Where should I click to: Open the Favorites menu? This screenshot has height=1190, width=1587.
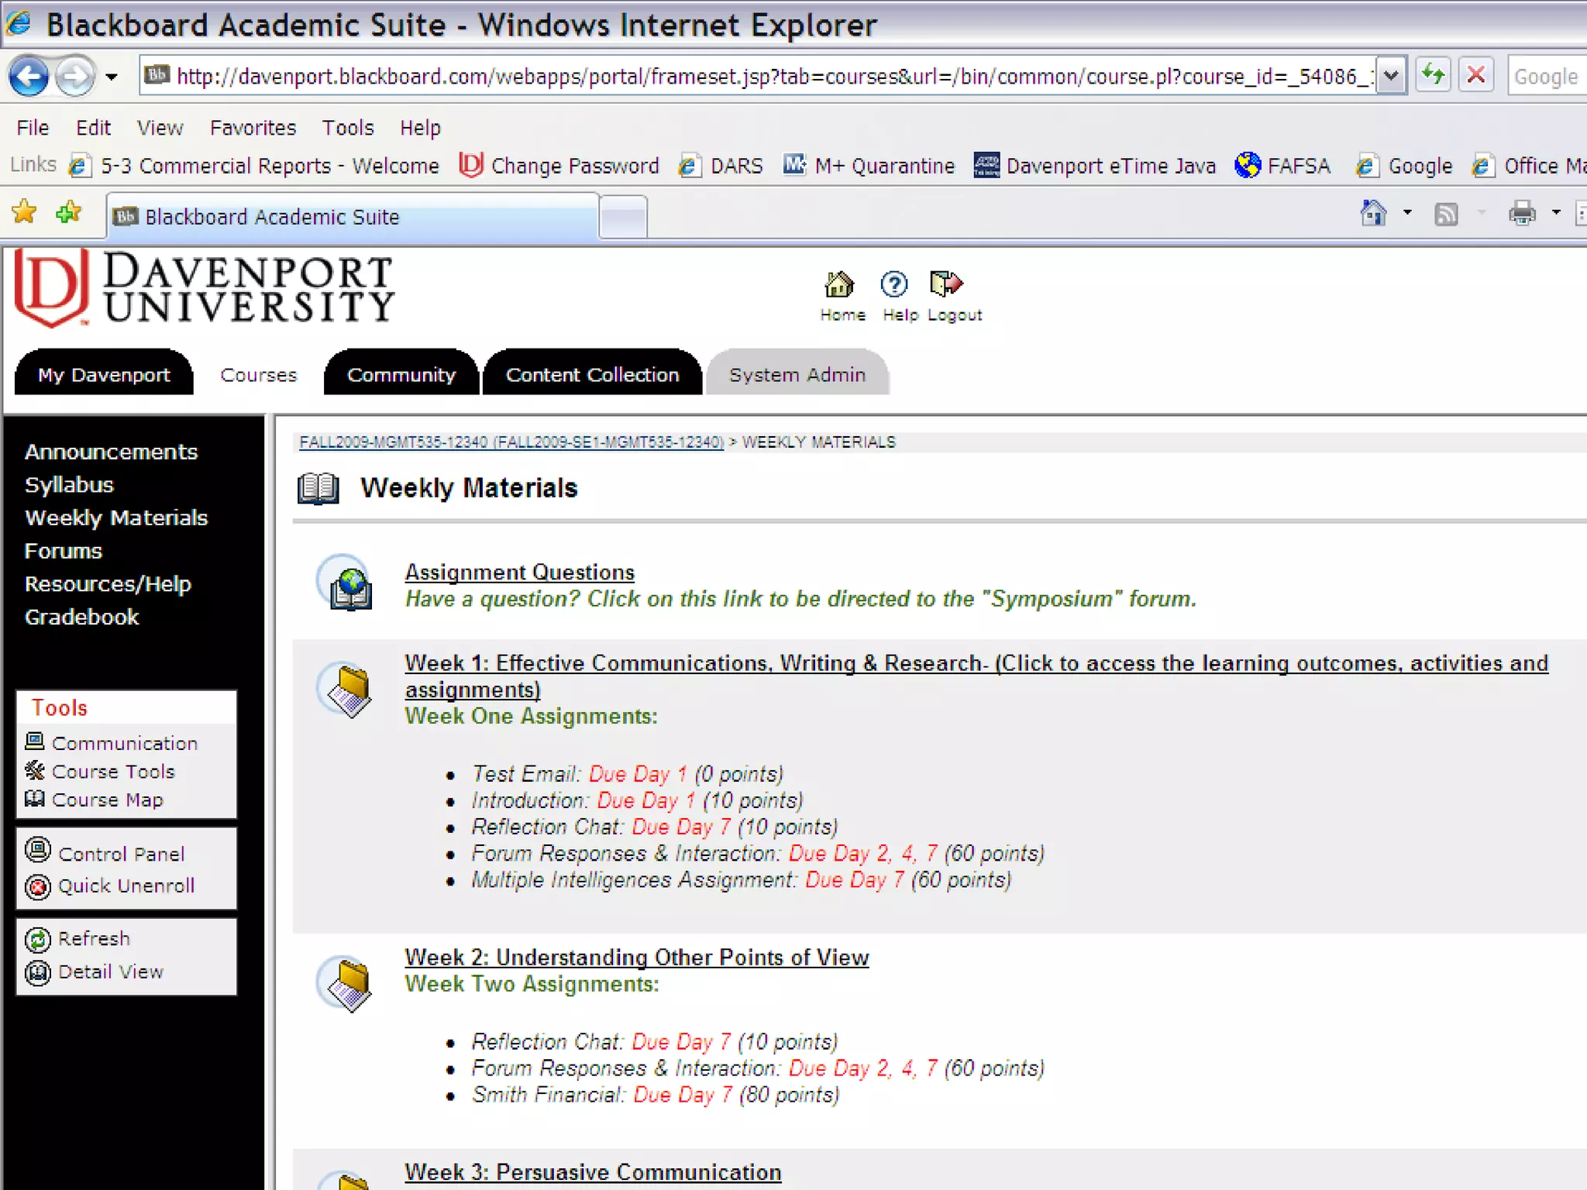tap(253, 127)
